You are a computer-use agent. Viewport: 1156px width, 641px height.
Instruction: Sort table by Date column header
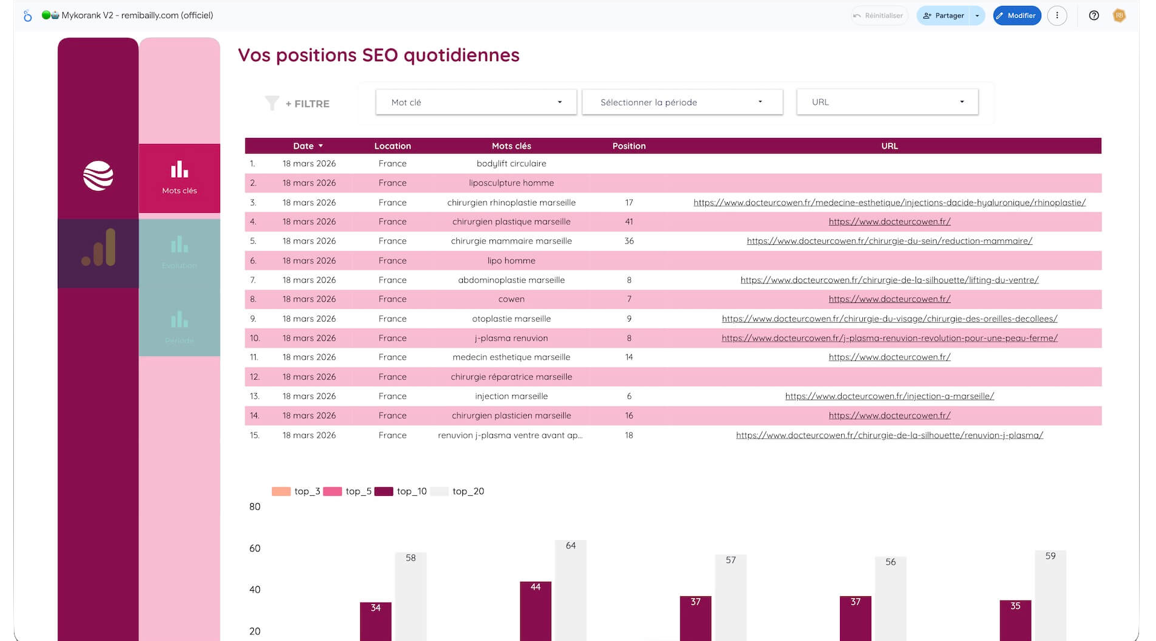[303, 146]
